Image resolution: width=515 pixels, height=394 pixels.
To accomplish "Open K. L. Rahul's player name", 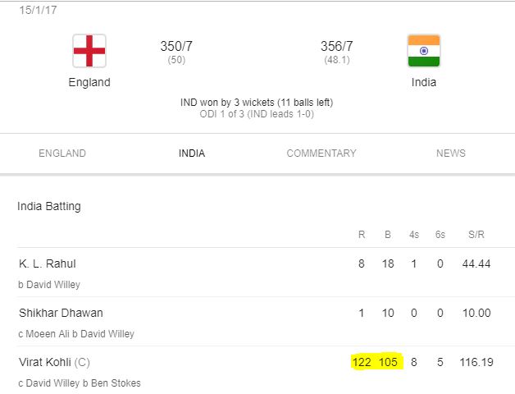I will click(x=48, y=264).
